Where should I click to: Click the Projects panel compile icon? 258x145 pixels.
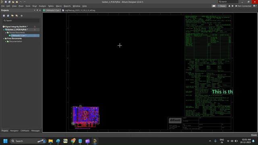tap(8, 16)
